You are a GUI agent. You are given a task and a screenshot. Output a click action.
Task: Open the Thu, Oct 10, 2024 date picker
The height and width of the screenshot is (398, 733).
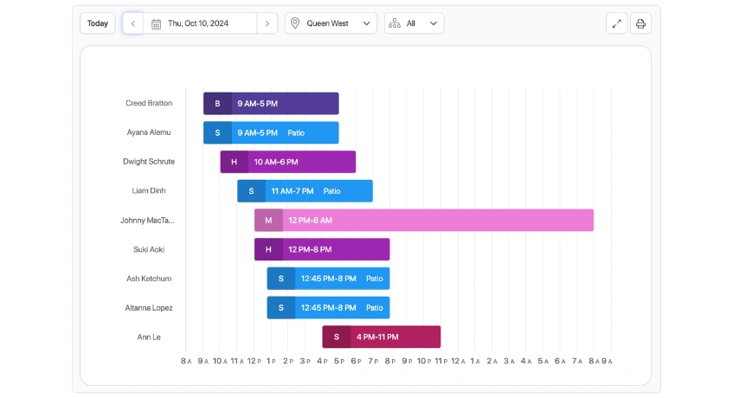tap(199, 23)
